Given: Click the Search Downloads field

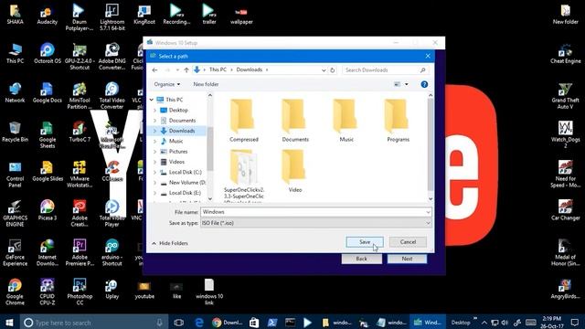Looking at the screenshot, I should (385, 69).
